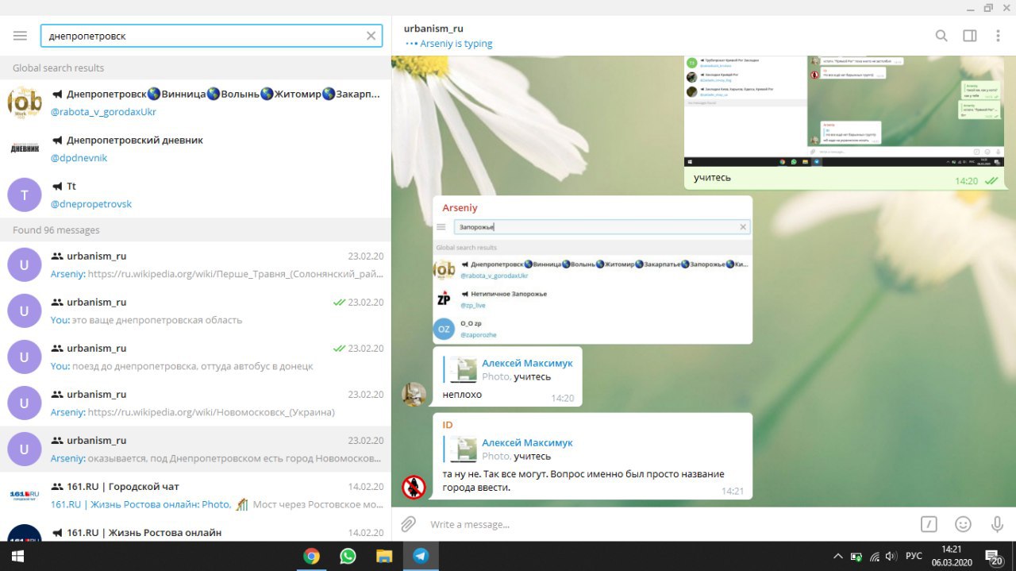
Task: Open the Tt @dnepropetrovsk channel
Action: tap(195, 195)
